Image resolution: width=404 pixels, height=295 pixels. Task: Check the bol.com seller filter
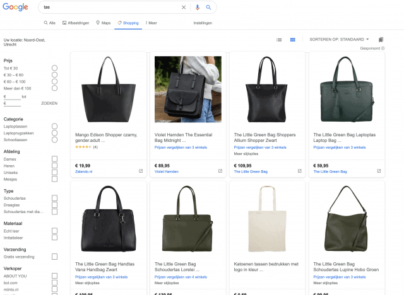click(54, 282)
